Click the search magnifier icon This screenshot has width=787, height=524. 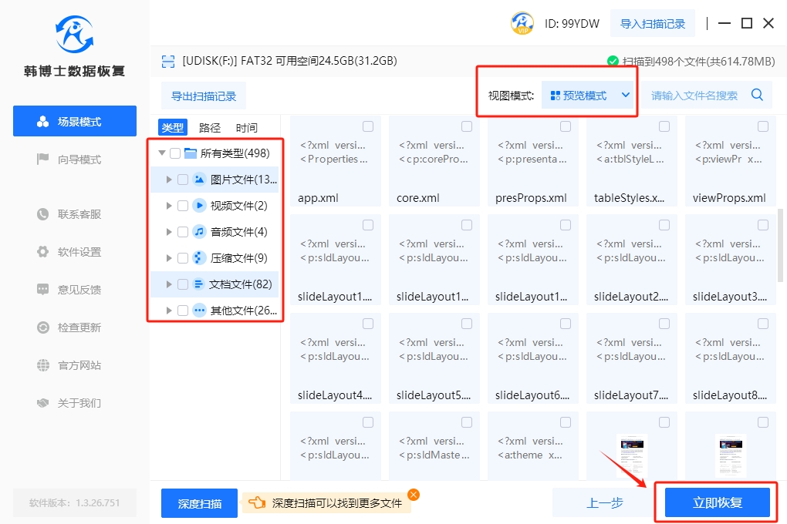(757, 95)
